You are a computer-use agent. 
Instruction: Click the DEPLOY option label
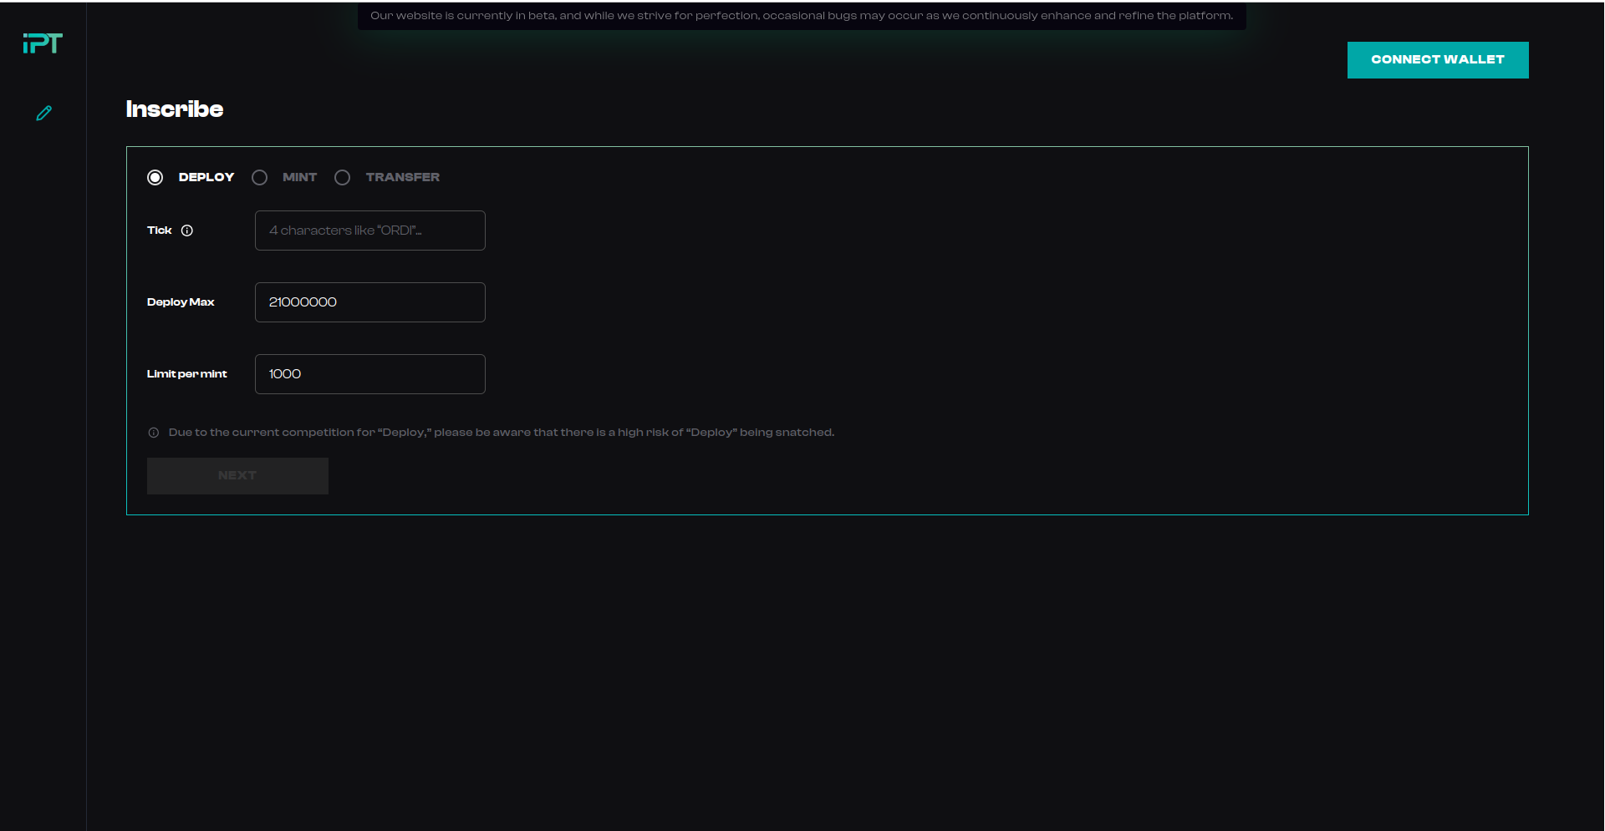click(206, 177)
